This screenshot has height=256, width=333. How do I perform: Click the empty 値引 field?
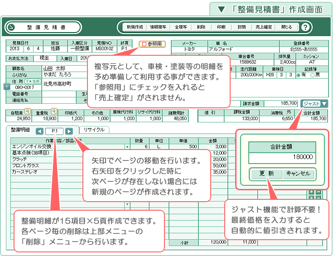tap(211, 119)
